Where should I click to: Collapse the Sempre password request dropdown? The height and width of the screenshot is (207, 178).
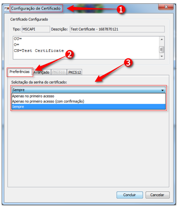[88, 90]
